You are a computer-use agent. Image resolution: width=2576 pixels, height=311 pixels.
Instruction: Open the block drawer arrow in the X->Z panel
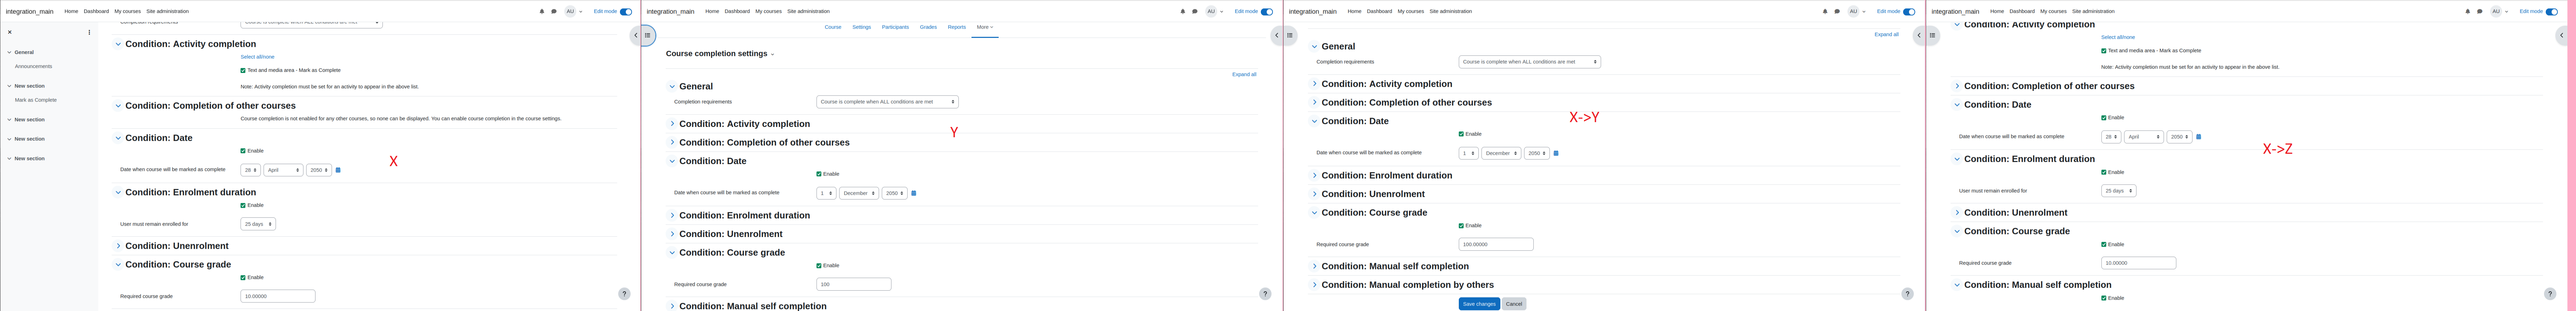click(x=2562, y=35)
